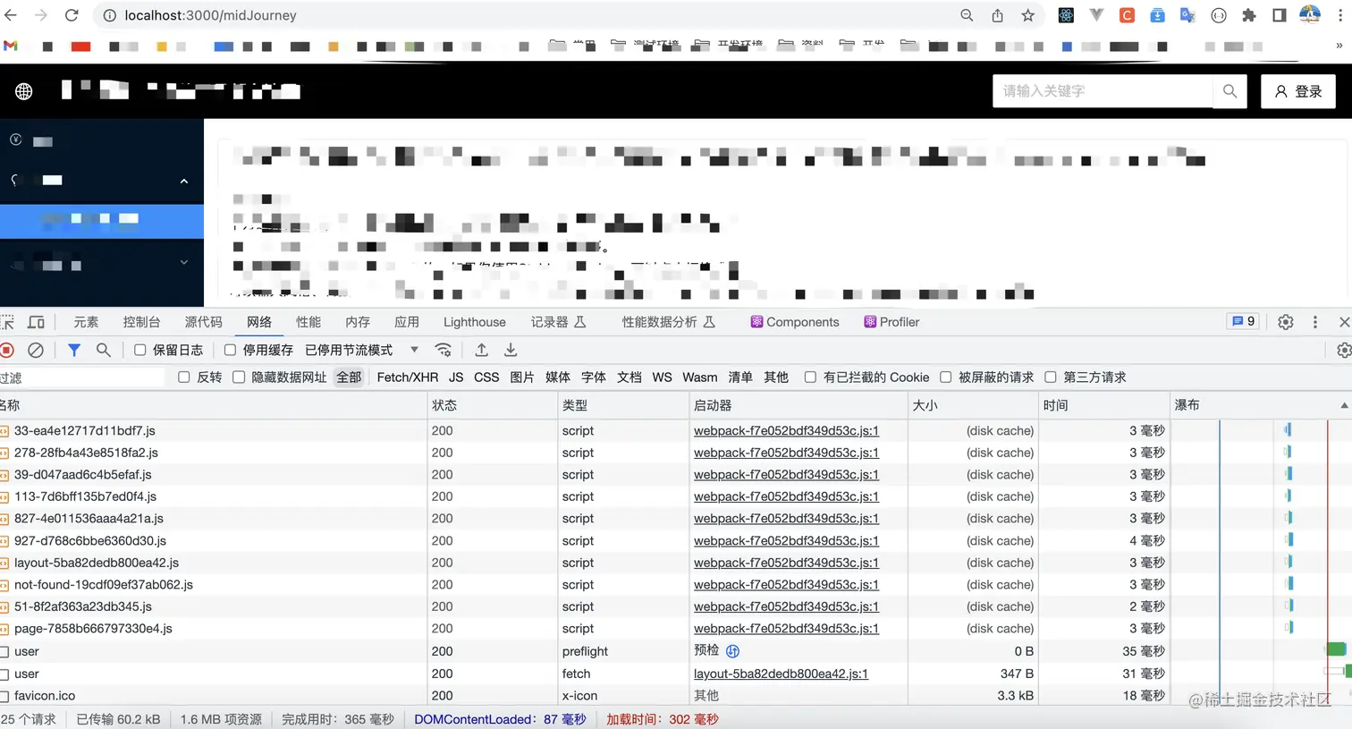Toggle the network filter funnel
Screen dimensions: 1352x729
coord(74,350)
